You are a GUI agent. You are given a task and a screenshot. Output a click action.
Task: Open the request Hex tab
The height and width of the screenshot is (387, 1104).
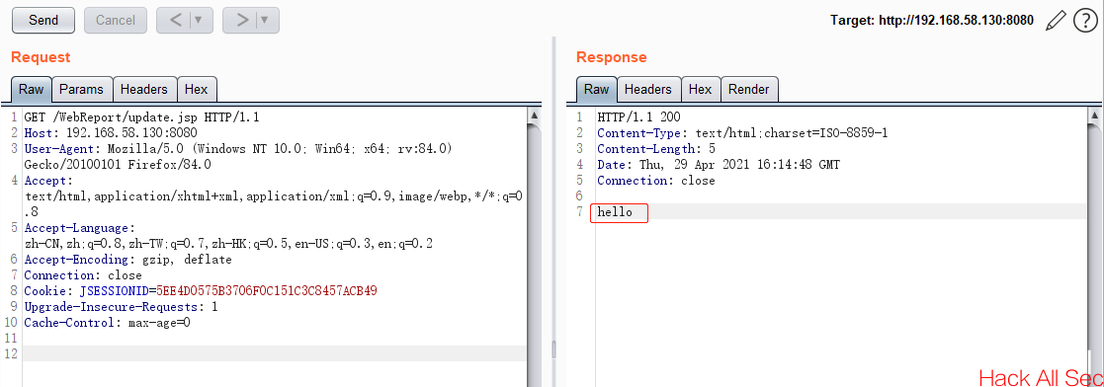pyautogui.click(x=197, y=90)
